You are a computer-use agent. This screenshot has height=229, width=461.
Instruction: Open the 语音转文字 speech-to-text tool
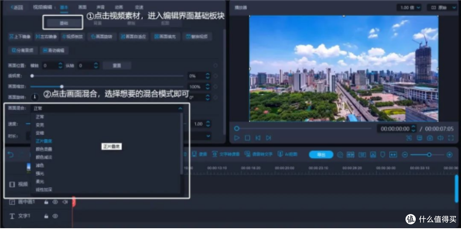pos(258,154)
